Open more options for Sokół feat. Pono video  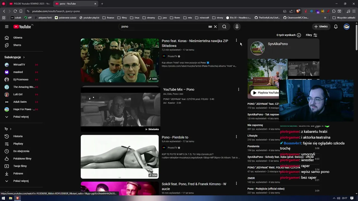236,183
